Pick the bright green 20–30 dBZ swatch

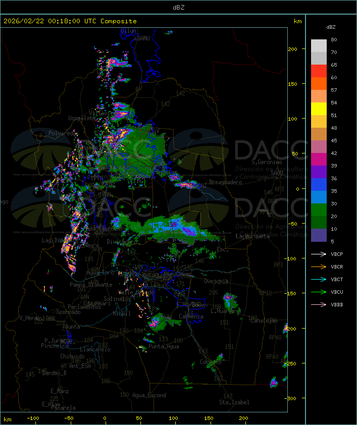[319, 210]
